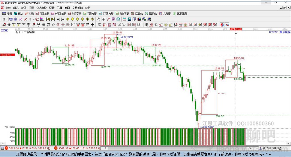Click the colored flag triangle icon
The height and width of the screenshot is (157, 291).
[x=42, y=19]
